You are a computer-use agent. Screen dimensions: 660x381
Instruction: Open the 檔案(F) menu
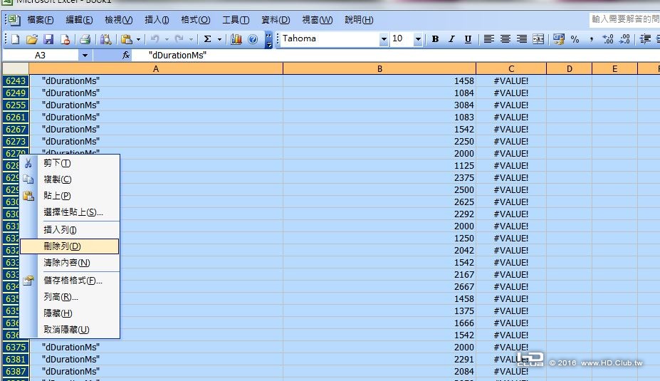click(41, 20)
